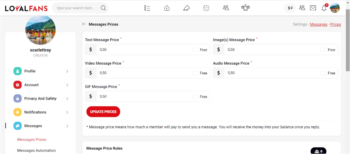Open the video store icon in top bar
Screen dimensions: 350x154
pos(167,8)
